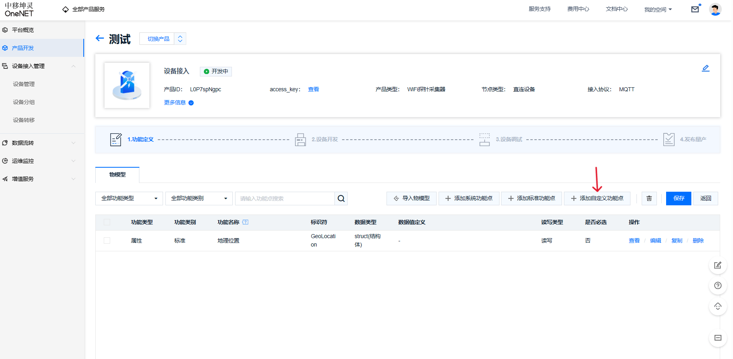Image resolution: width=733 pixels, height=359 pixels.
Task: Click the OneNET logo
Action: (19, 10)
